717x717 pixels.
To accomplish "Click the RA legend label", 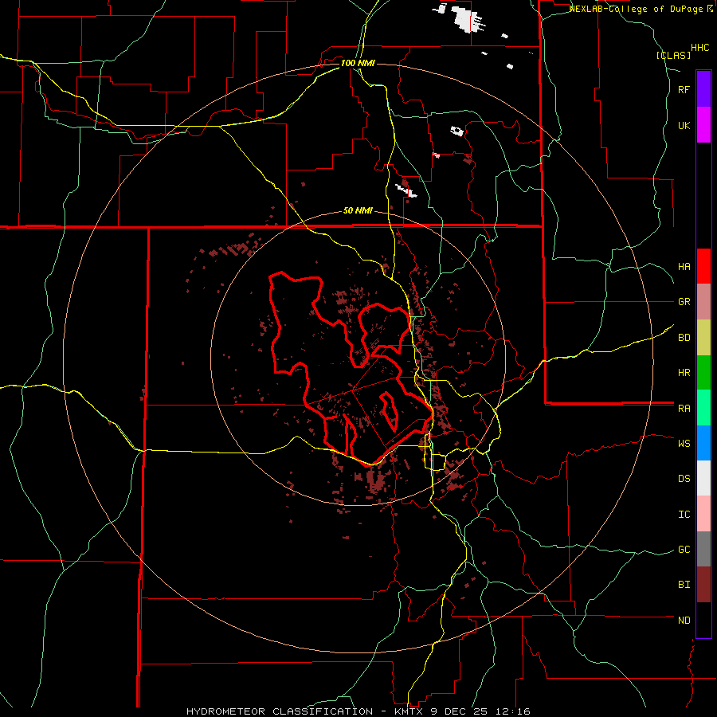I will tap(684, 409).
